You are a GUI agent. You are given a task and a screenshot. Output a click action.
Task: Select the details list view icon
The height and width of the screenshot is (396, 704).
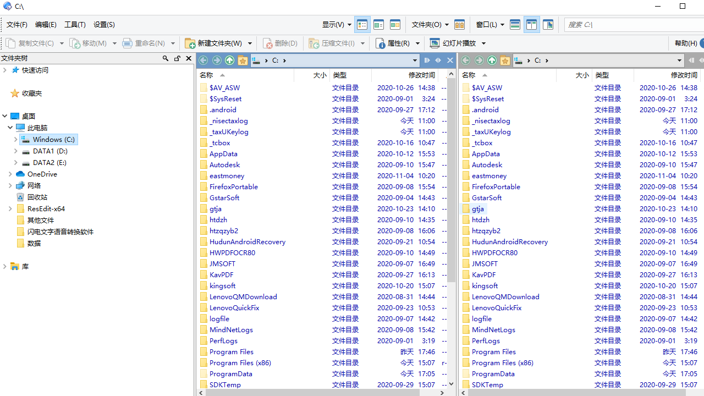362,25
